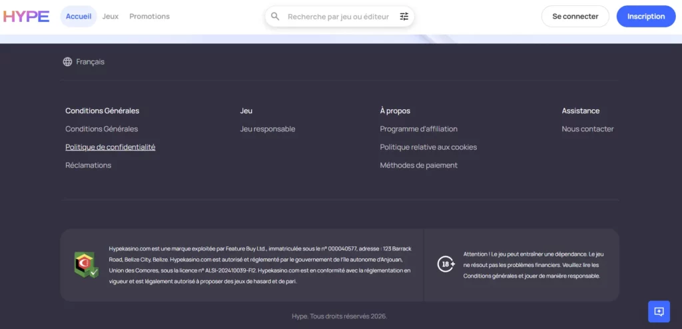Click the Assistance column heading
This screenshot has width=682, height=329.
[581, 111]
